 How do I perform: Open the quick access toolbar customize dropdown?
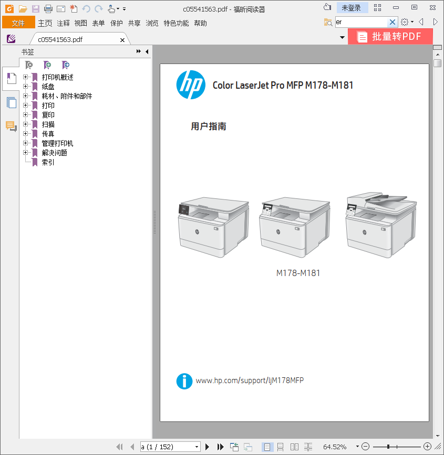tap(125, 9)
